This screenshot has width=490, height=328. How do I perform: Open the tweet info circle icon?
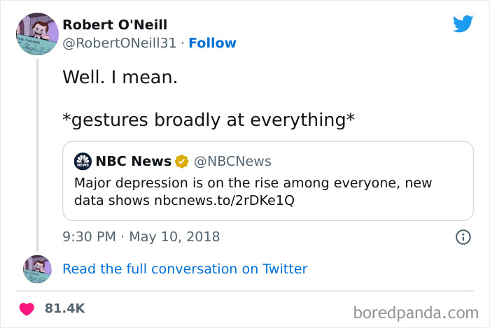(463, 237)
